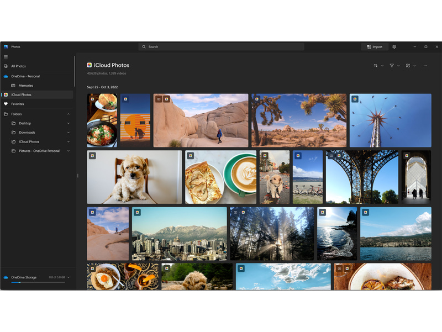The height and width of the screenshot is (332, 442).
Task: Select the Ferris wheel photo checkbox
Action: (355, 99)
